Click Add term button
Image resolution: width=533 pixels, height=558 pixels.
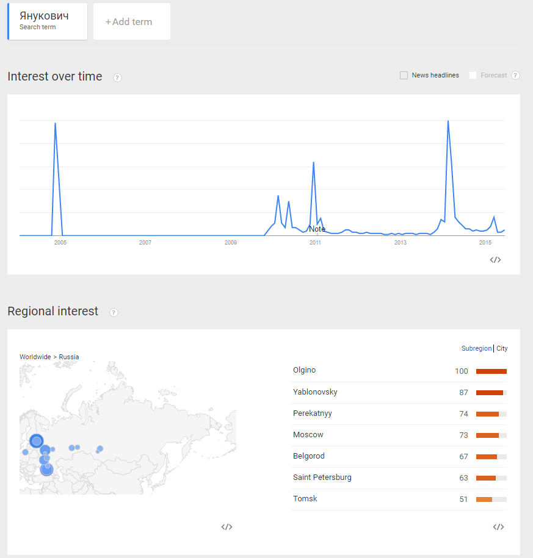click(131, 22)
